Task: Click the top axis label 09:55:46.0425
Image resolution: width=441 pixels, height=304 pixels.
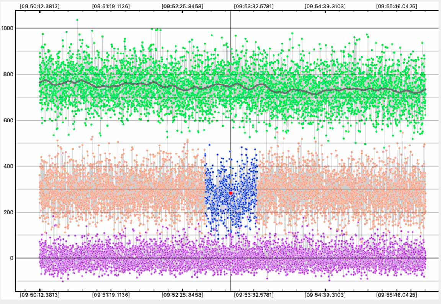Action: 397,7
